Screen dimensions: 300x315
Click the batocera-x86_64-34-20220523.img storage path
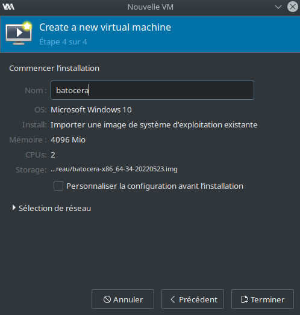[114, 169]
